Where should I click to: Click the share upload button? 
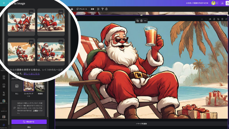[x=227, y=3]
